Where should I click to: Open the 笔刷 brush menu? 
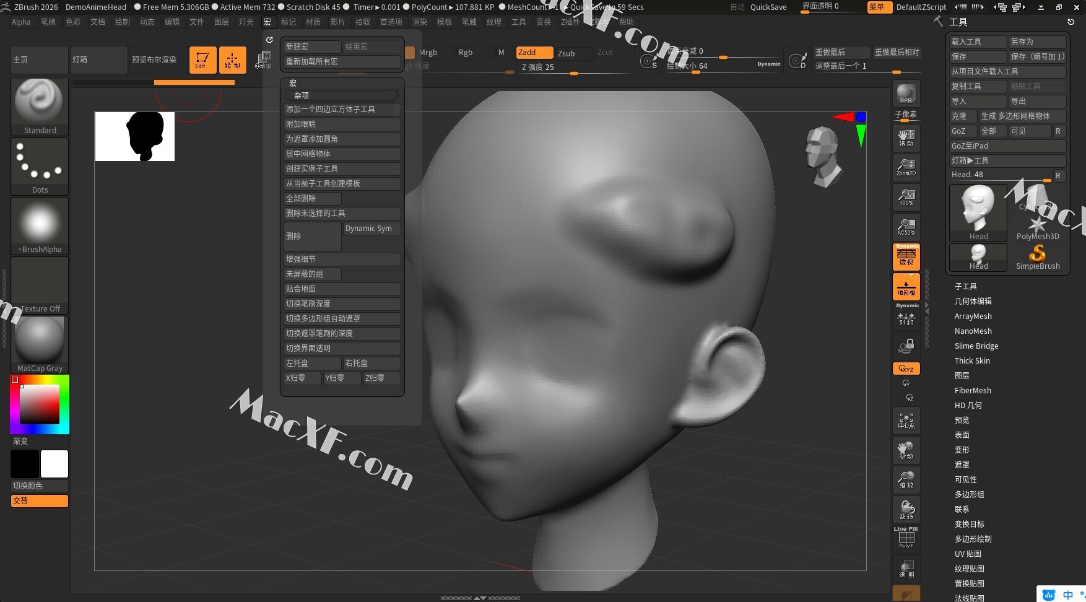click(48, 22)
